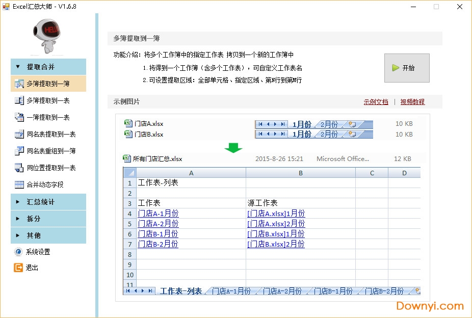This screenshot has height=318, width=472.
Task: Open the 示例文档 sample document link
Action: pyautogui.click(x=376, y=102)
